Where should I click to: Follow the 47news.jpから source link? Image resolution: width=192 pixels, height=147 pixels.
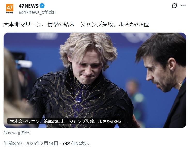tap(17, 133)
